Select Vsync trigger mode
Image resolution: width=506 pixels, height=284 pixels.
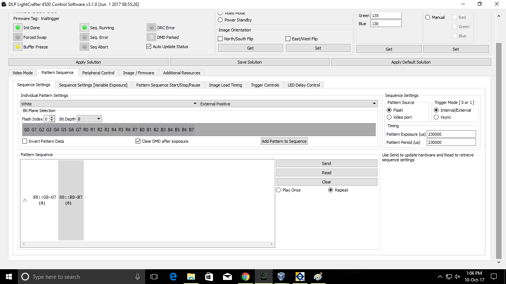436,117
